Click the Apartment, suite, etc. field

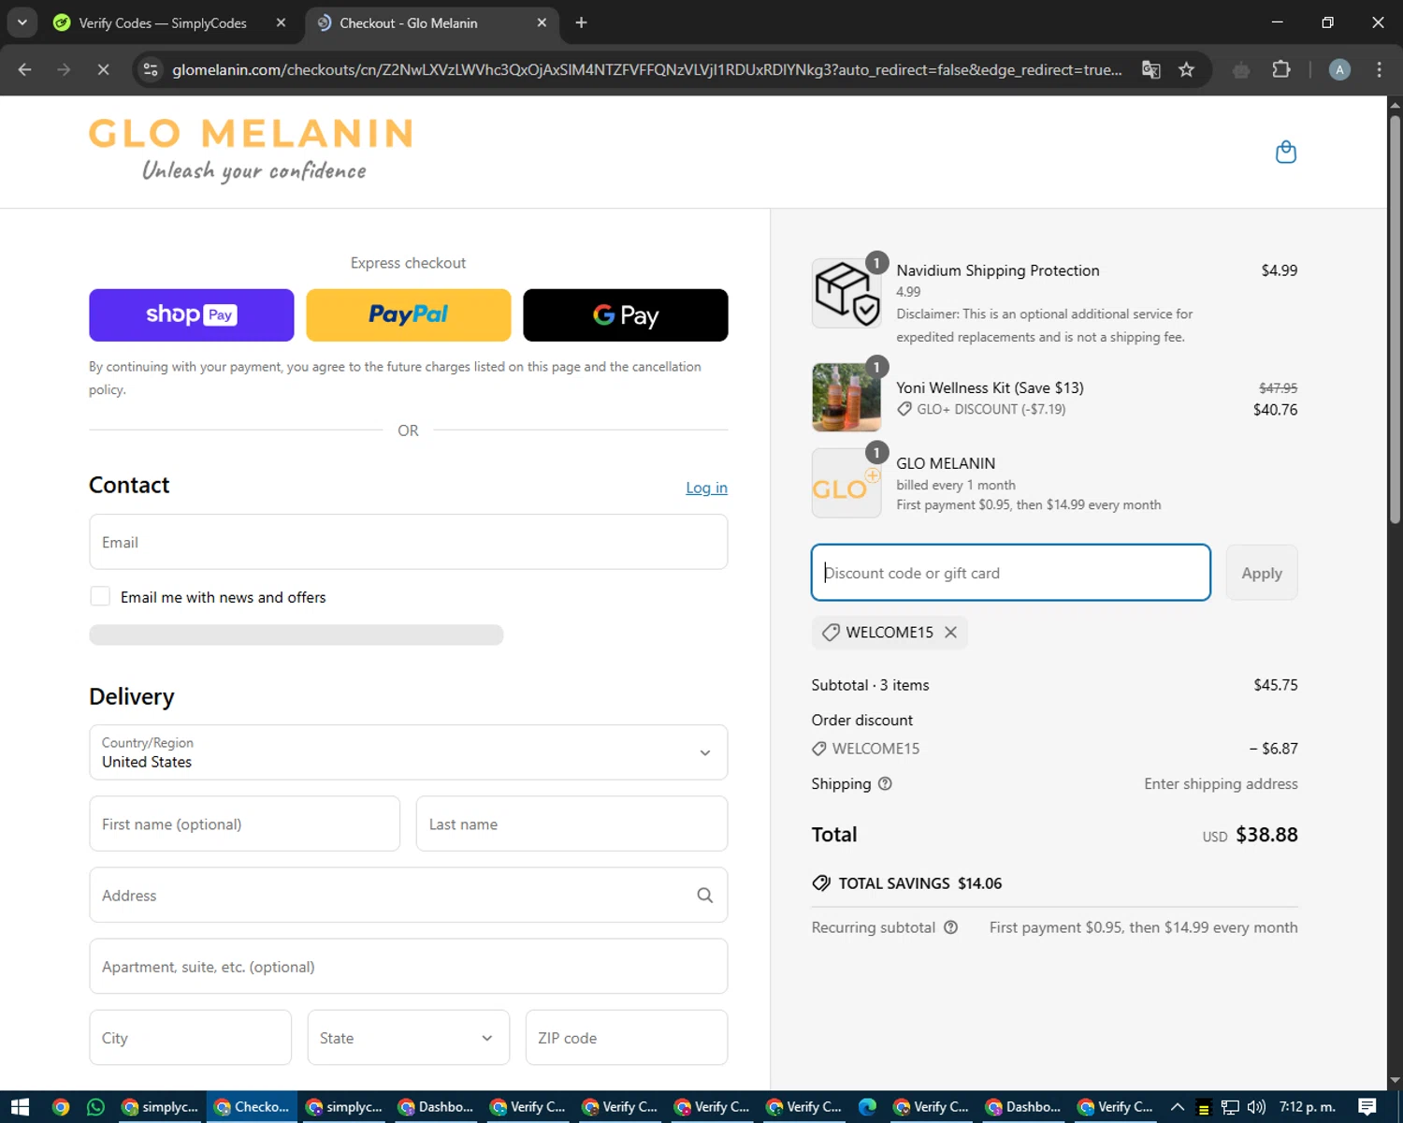409,967
